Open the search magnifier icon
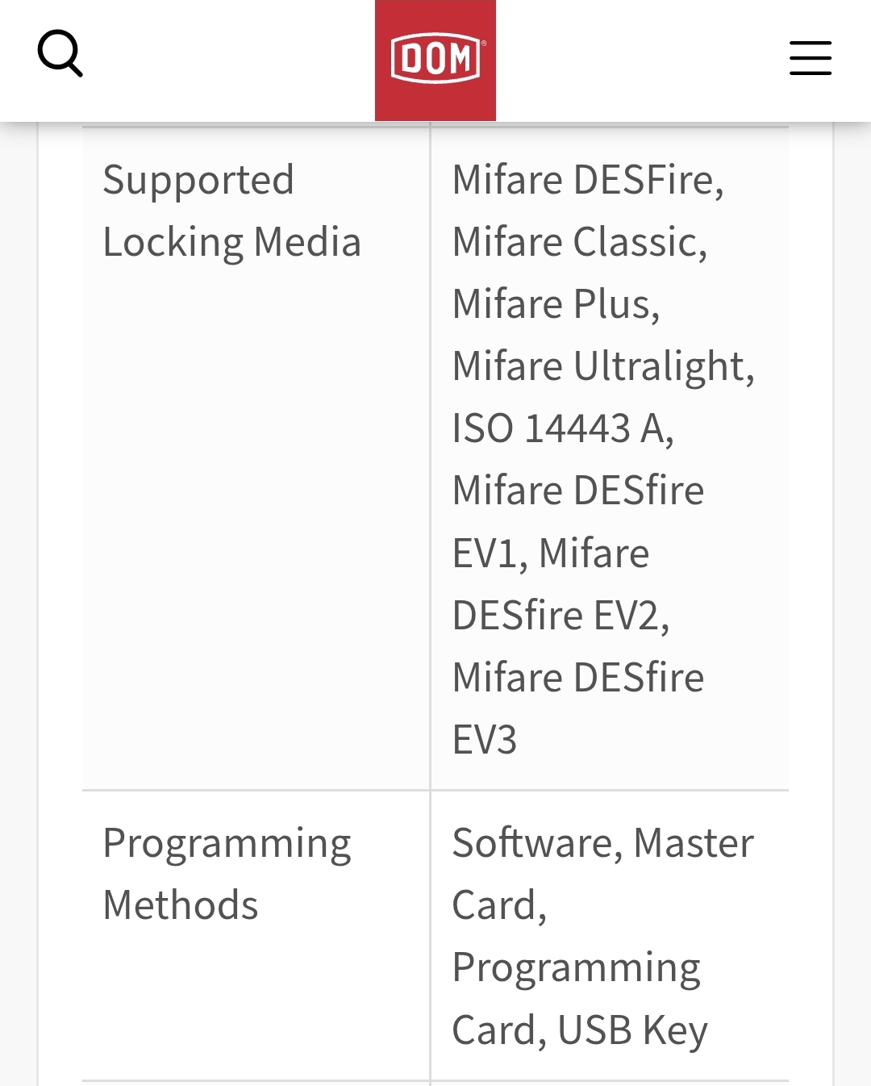 click(60, 54)
